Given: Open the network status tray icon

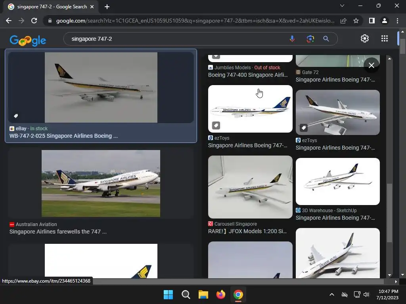Looking at the screenshot, I should pos(357,294).
